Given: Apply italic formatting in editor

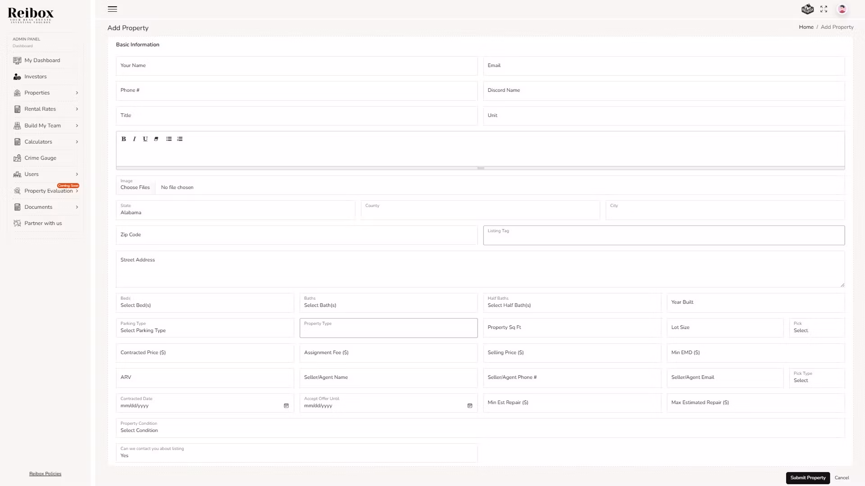Looking at the screenshot, I should [x=134, y=139].
